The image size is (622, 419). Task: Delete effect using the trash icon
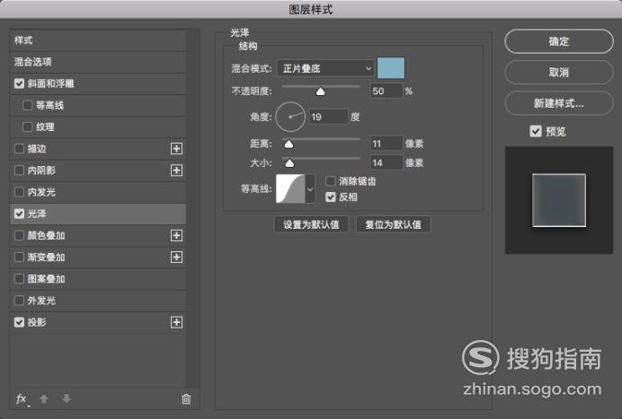pos(186,398)
